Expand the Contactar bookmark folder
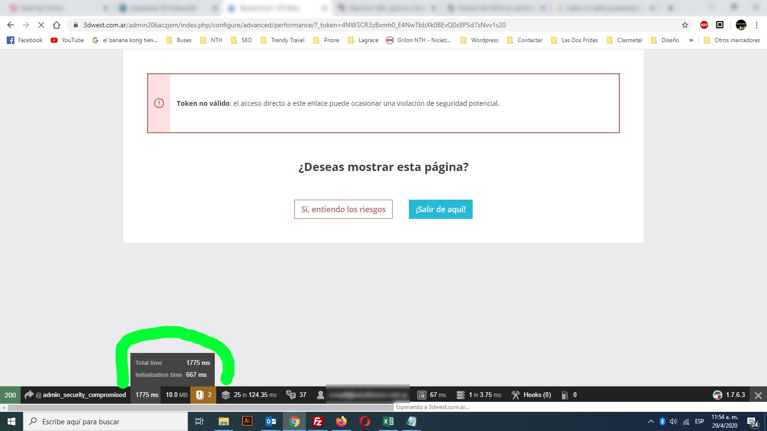This screenshot has width=767, height=431. pyautogui.click(x=524, y=40)
